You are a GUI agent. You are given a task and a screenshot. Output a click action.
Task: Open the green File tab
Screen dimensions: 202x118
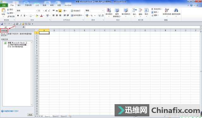(4, 5)
